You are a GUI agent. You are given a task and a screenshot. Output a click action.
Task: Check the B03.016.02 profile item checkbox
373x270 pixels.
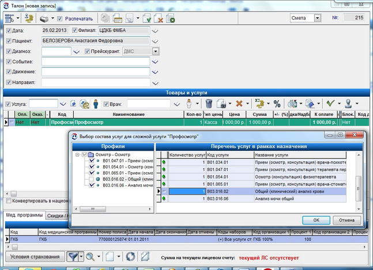91,179
